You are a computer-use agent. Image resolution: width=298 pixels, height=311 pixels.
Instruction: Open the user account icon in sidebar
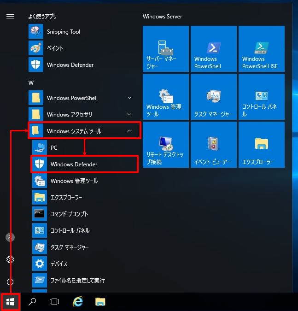click(10, 237)
